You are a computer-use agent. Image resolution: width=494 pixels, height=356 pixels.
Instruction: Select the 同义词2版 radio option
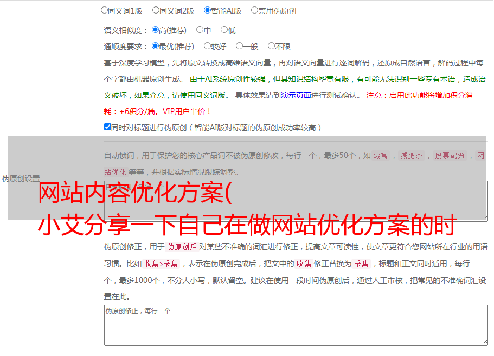(x=156, y=10)
